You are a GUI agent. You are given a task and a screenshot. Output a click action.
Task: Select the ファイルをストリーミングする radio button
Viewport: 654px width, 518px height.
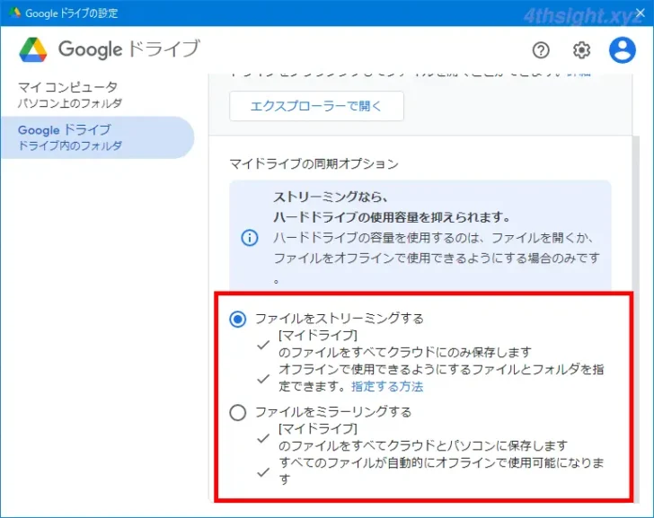point(238,320)
